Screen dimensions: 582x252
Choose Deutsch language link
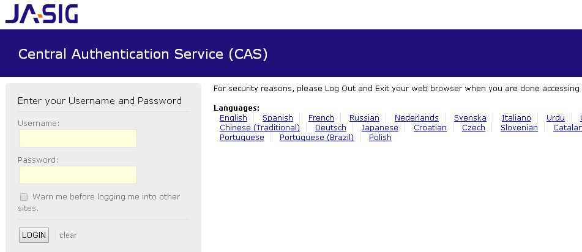[330, 128]
